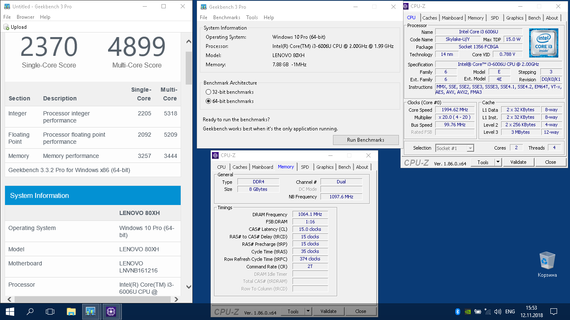This screenshot has height=320, width=570.
Task: Open Help menu in Geekbench results window
Action: (x=45, y=17)
